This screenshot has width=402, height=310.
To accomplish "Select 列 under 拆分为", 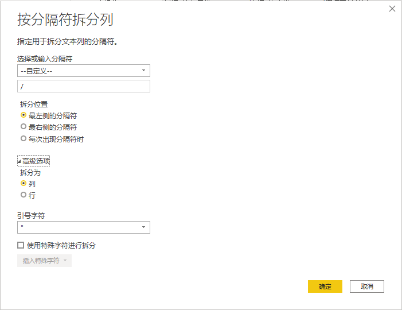I will pos(24,184).
